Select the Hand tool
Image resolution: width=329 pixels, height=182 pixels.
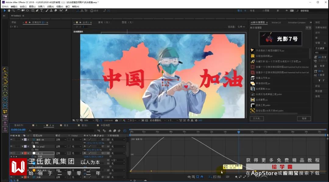click(9, 10)
